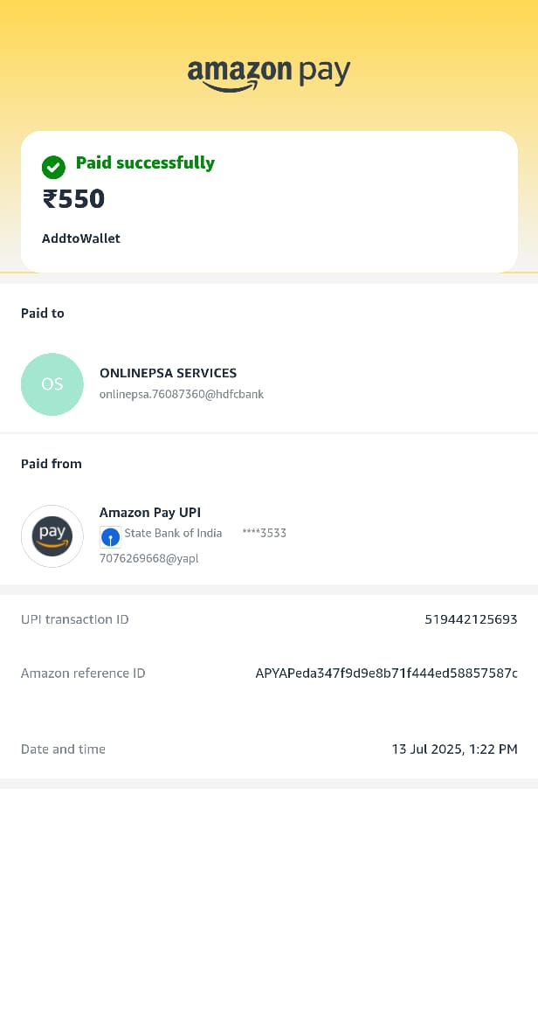Tap the UPI transaction ID number 519442125693

(x=471, y=619)
